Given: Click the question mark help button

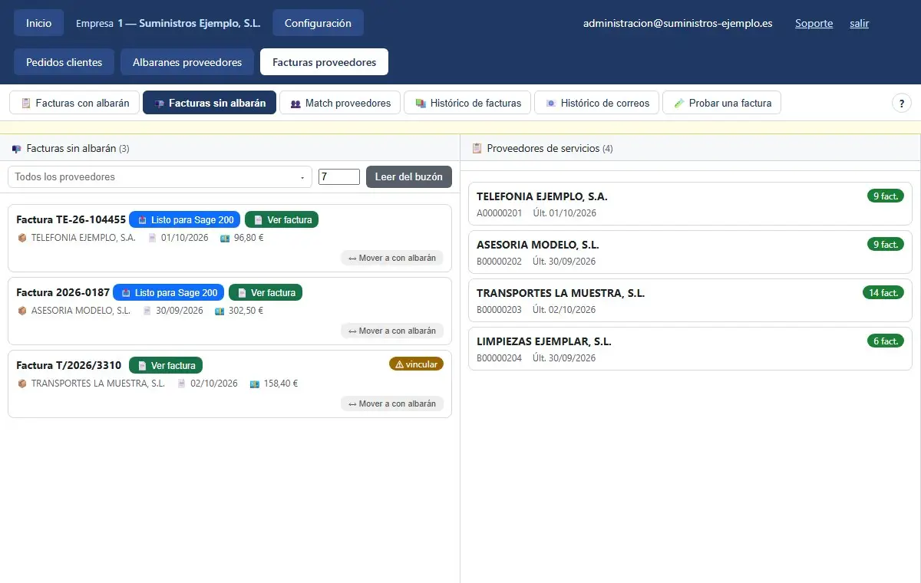Looking at the screenshot, I should pyautogui.click(x=901, y=103).
